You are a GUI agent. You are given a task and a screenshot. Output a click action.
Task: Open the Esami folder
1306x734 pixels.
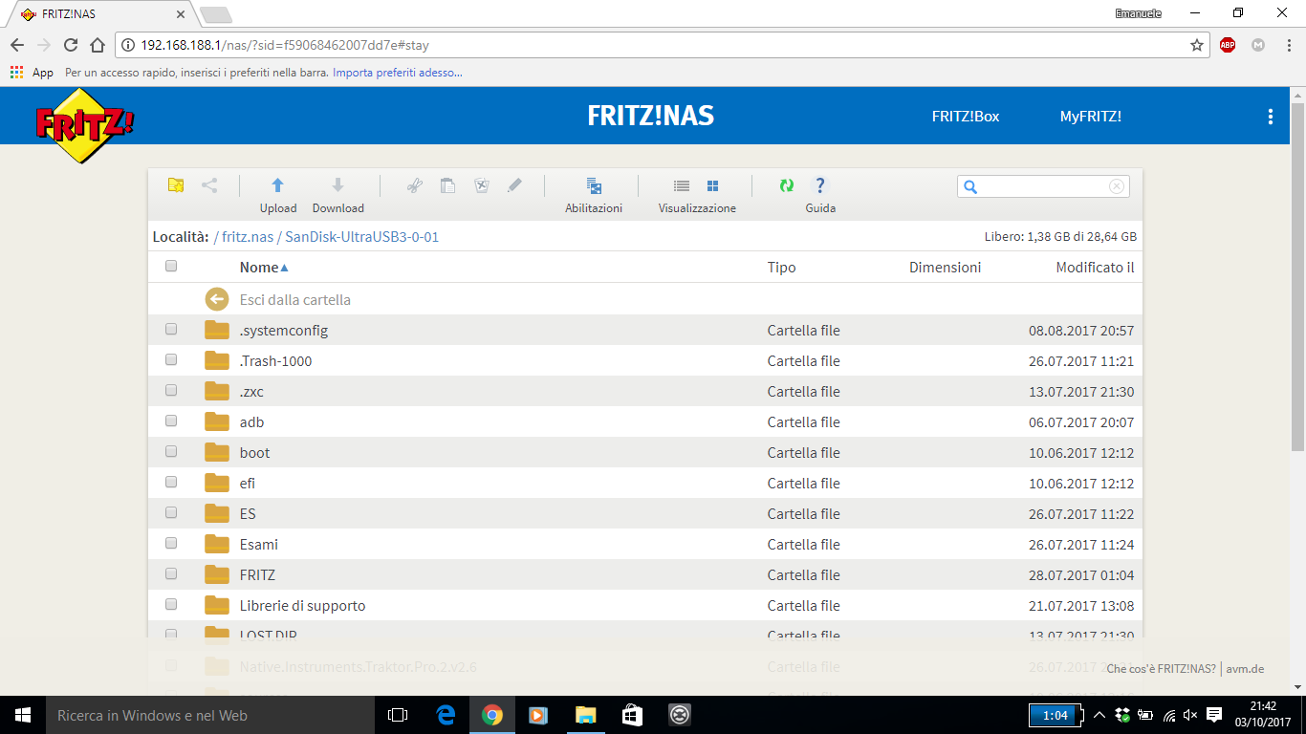point(259,545)
